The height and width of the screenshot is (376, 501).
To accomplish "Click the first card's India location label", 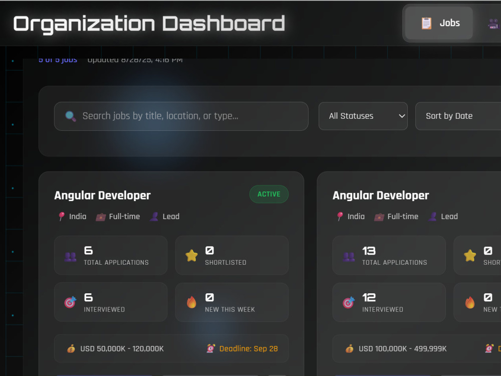I will coord(78,217).
